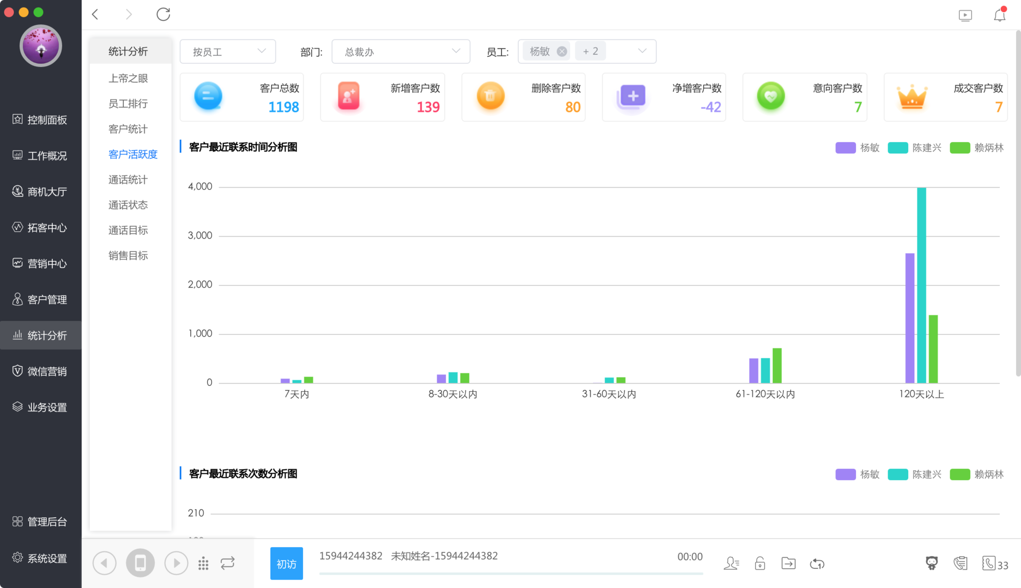The image size is (1021, 588).
Task: Click the 客户总数 card icon
Action: click(208, 96)
